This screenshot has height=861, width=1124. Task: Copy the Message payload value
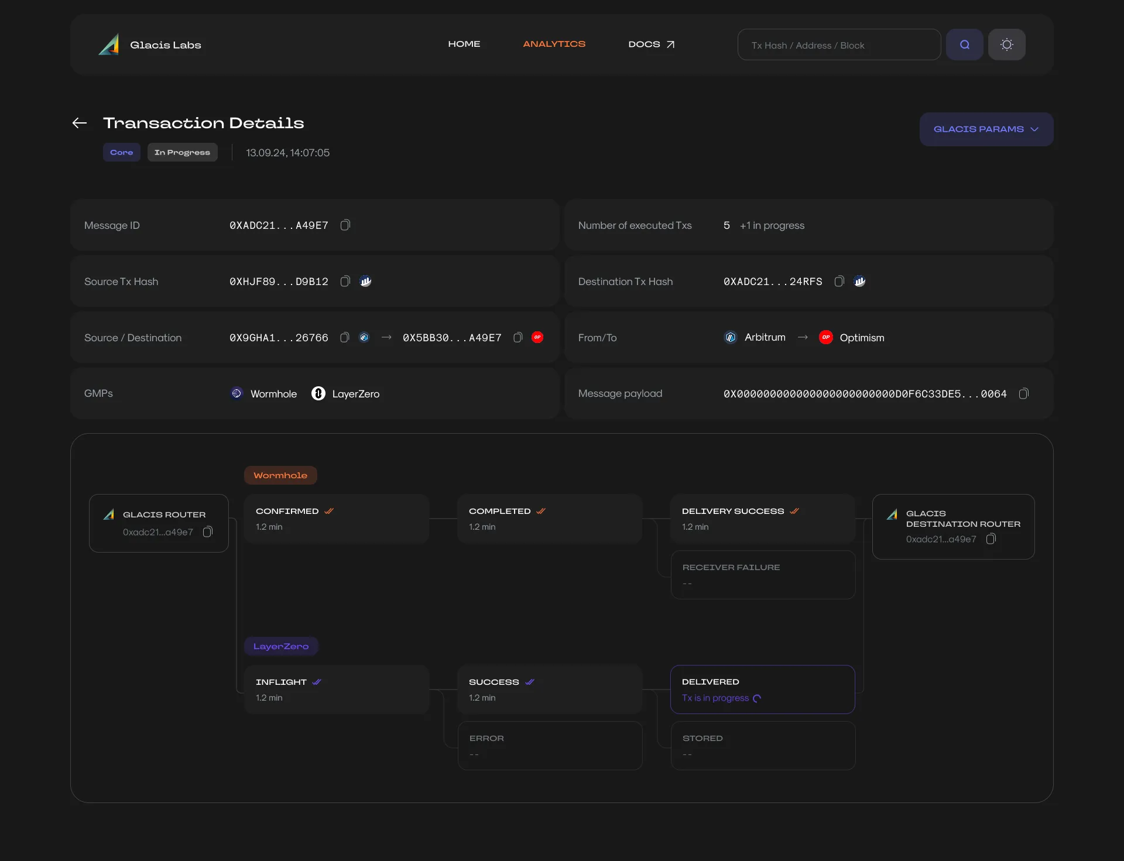(x=1024, y=393)
